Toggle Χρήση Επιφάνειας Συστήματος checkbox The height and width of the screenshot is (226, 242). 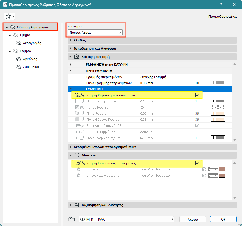click(x=197, y=163)
